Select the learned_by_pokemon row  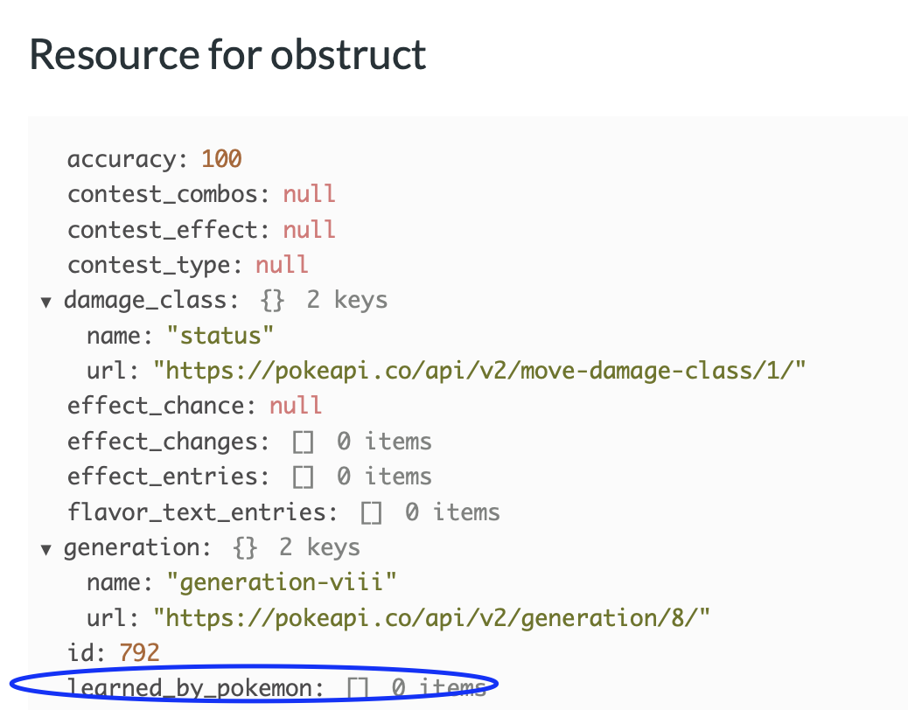point(276,688)
